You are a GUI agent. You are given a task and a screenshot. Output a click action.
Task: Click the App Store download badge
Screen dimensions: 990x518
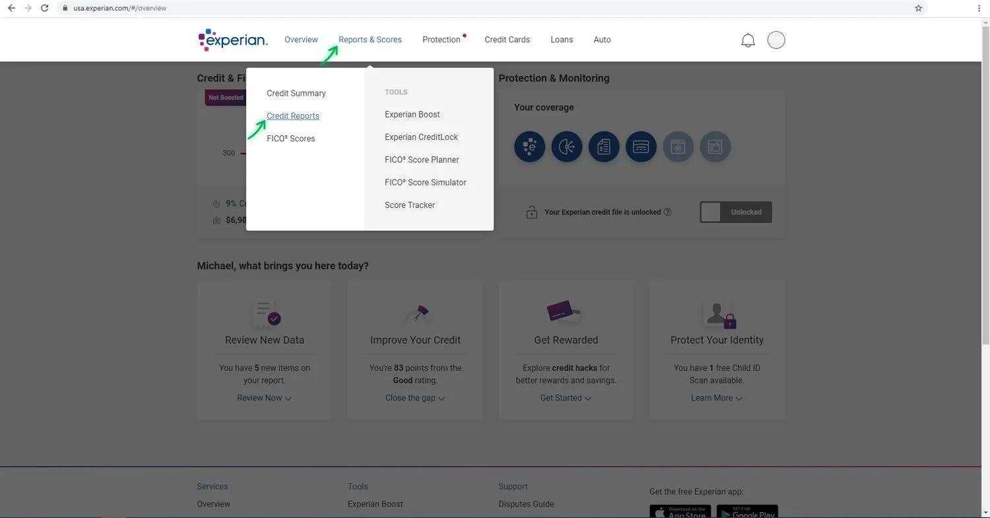pyautogui.click(x=680, y=511)
